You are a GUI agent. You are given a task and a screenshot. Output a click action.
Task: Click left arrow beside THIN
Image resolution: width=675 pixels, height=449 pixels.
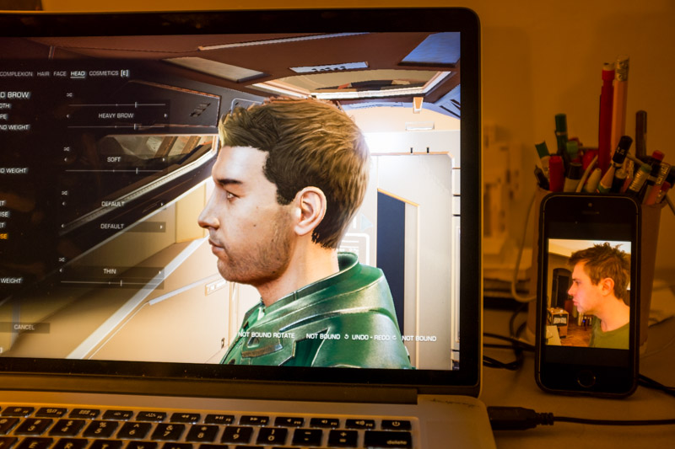(61, 270)
